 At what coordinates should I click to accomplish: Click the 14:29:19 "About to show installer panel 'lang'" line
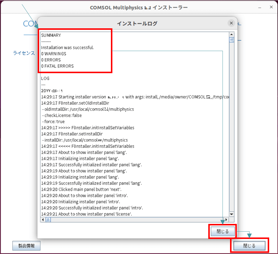click(84, 171)
